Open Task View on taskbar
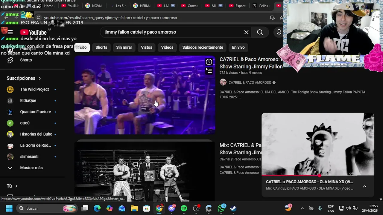 coord(85,208)
